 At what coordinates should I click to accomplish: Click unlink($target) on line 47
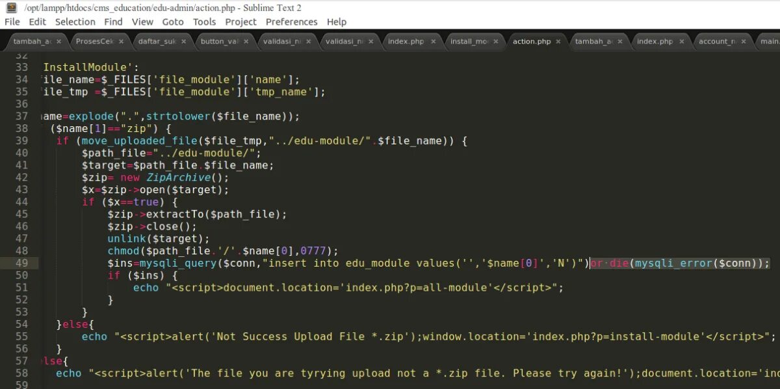click(158, 239)
